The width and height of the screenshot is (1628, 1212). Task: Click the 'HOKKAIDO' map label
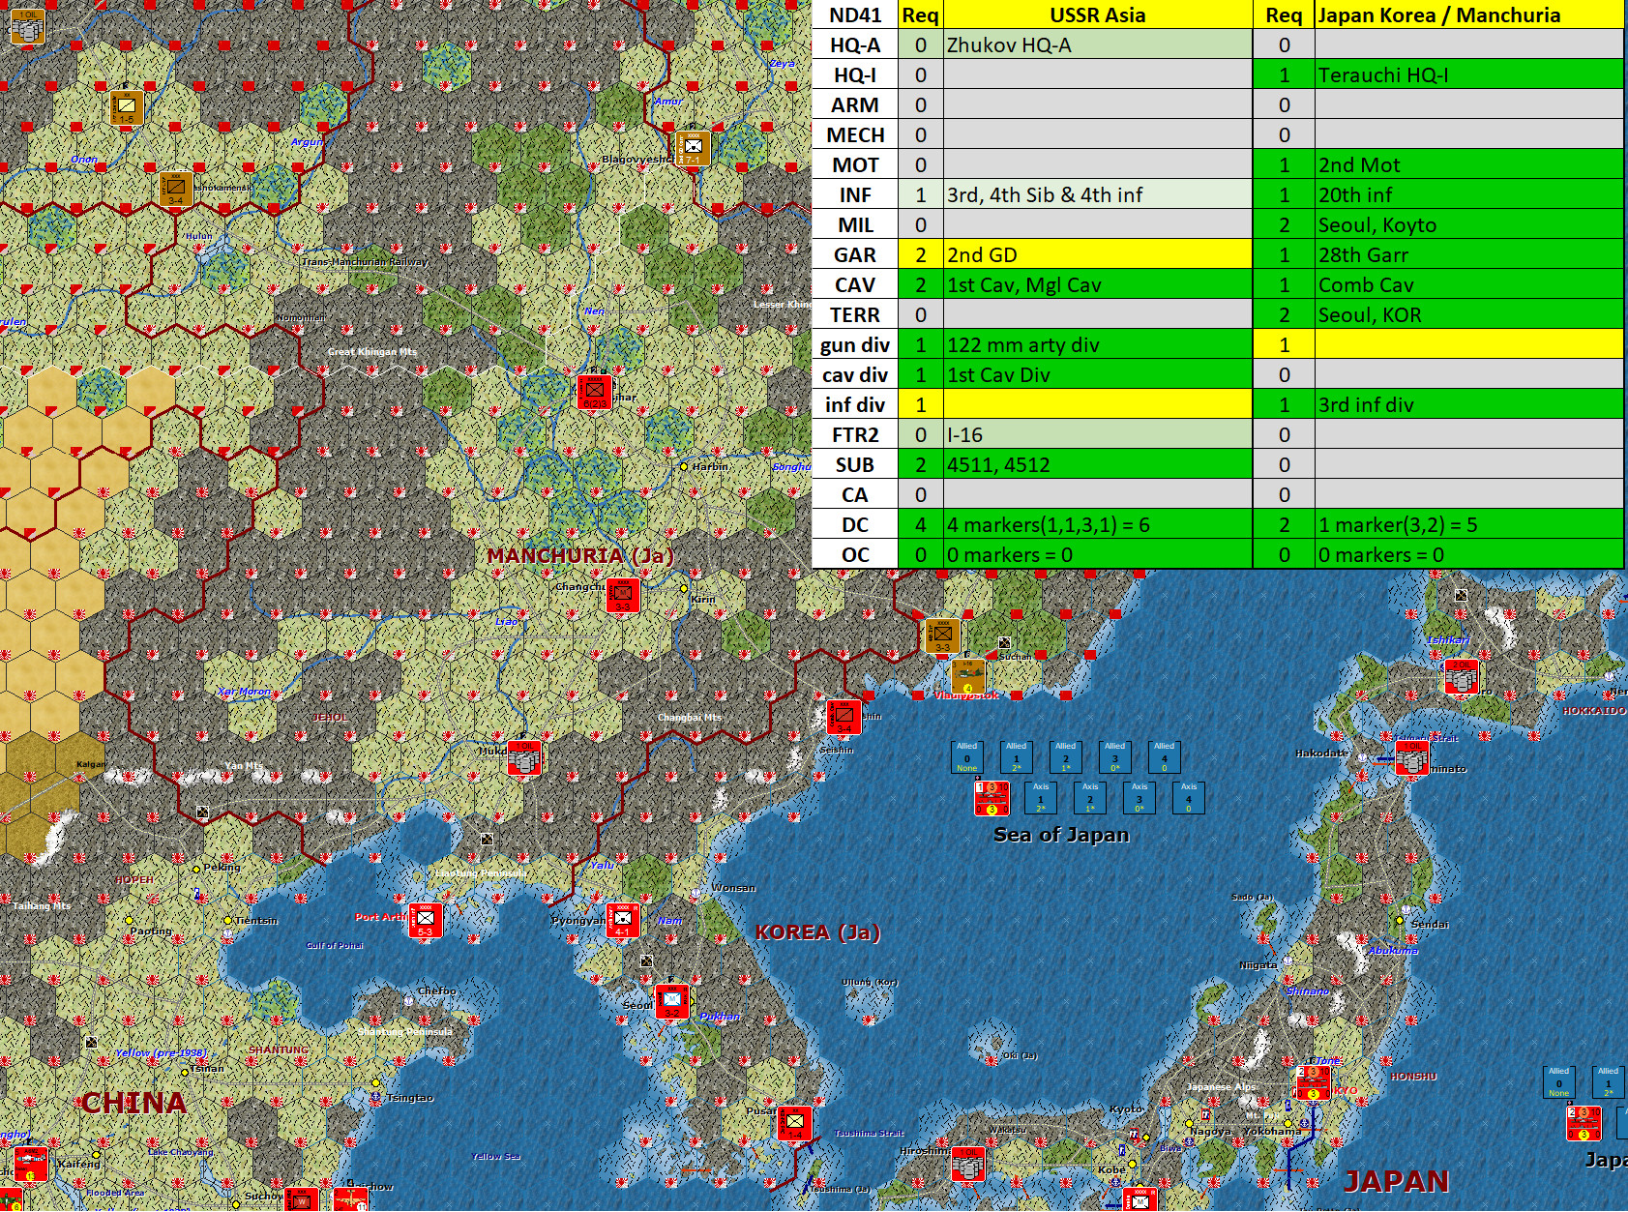pos(1594,710)
